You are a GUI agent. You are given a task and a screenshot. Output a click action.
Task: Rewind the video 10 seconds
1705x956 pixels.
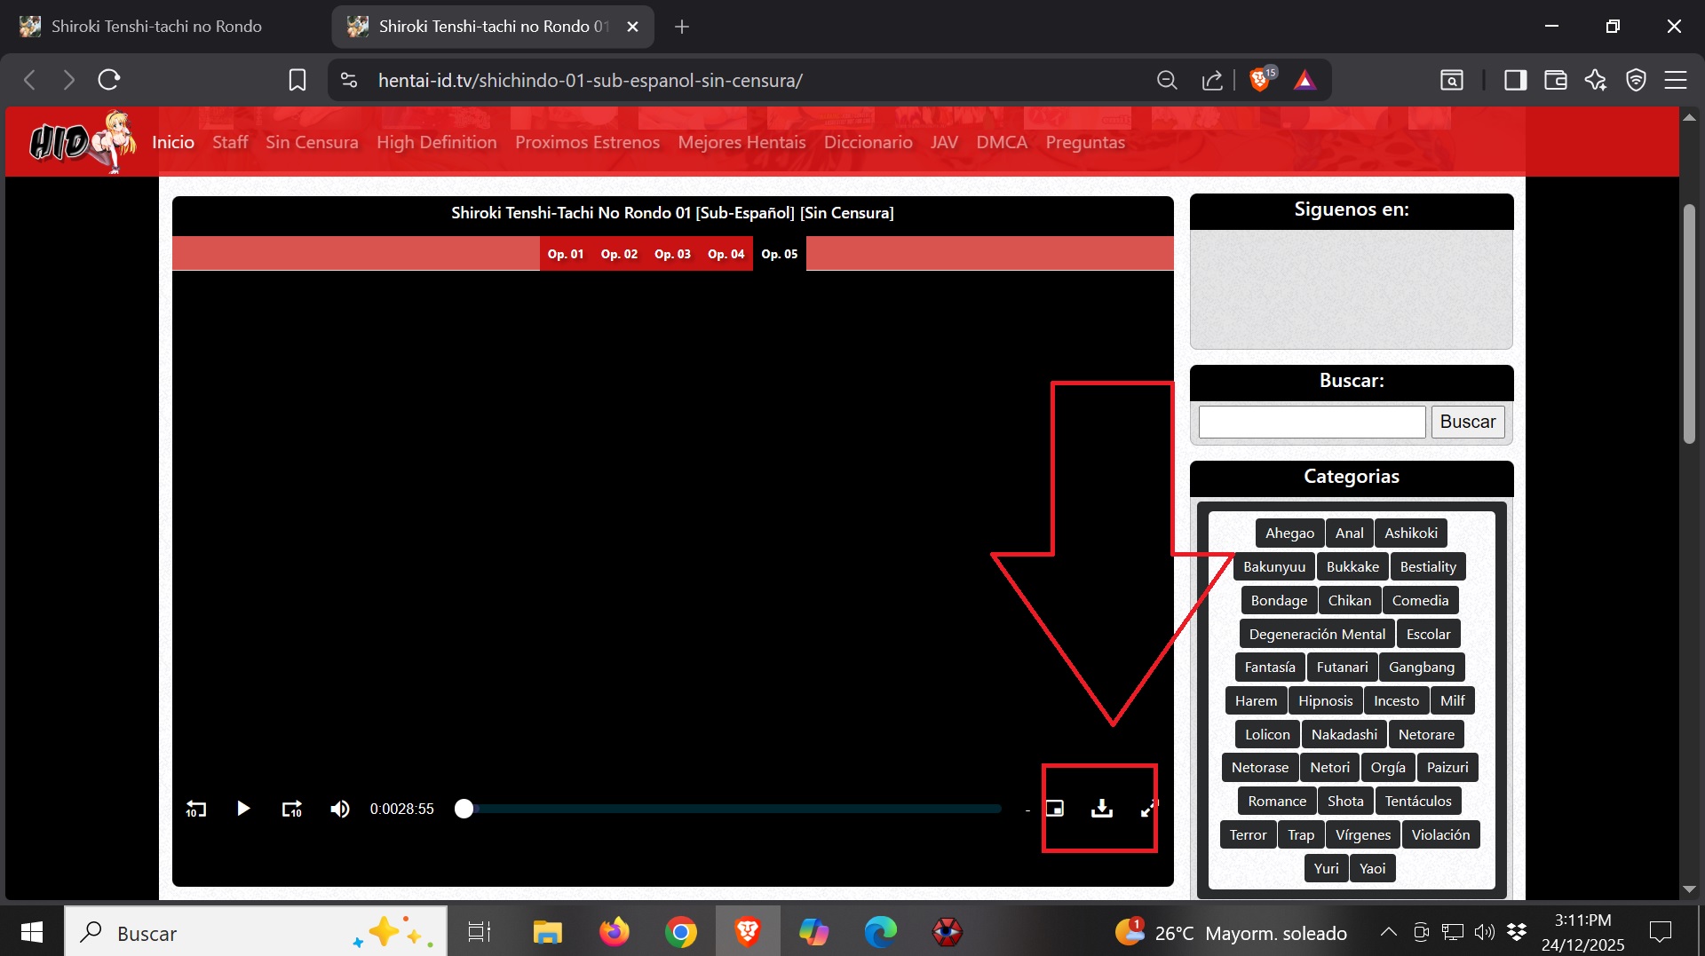[x=195, y=809]
